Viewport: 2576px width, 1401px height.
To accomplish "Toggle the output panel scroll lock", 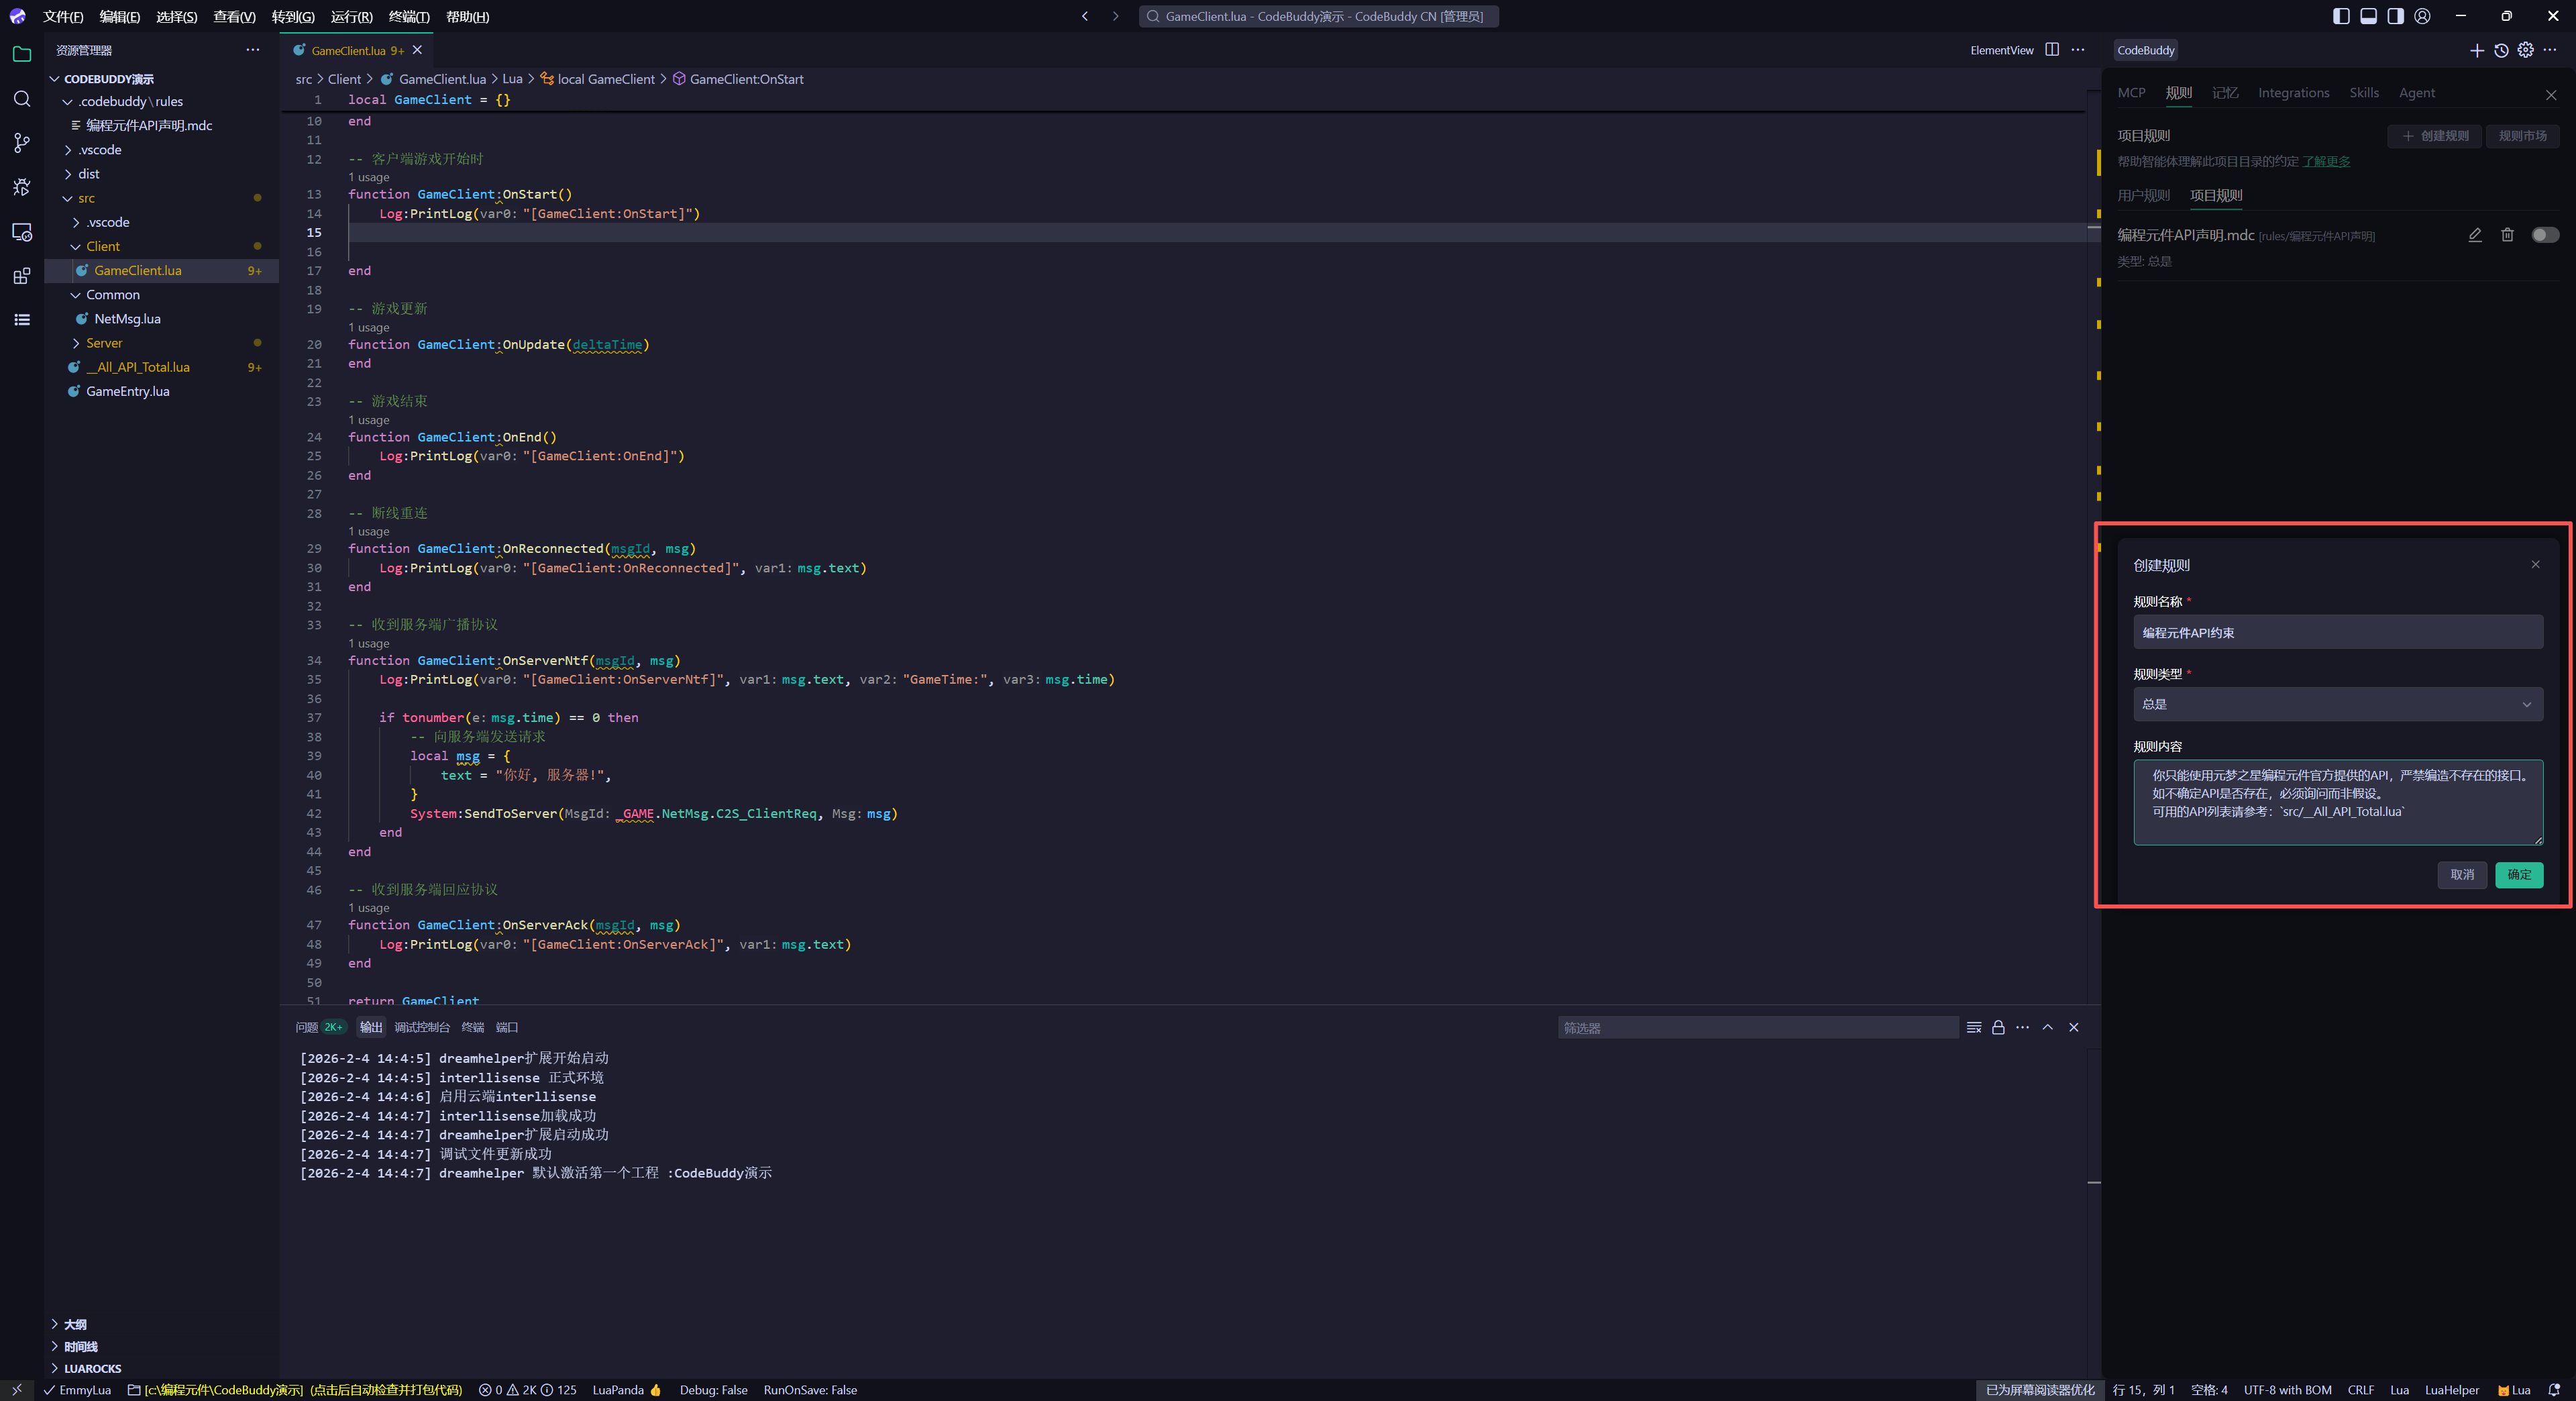I will [x=1998, y=1027].
